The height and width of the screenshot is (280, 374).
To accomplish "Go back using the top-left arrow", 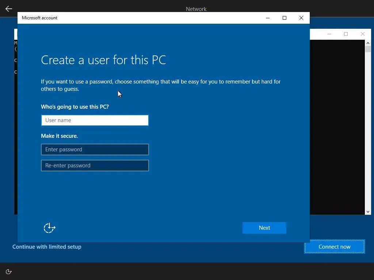I will pyautogui.click(x=9, y=9).
